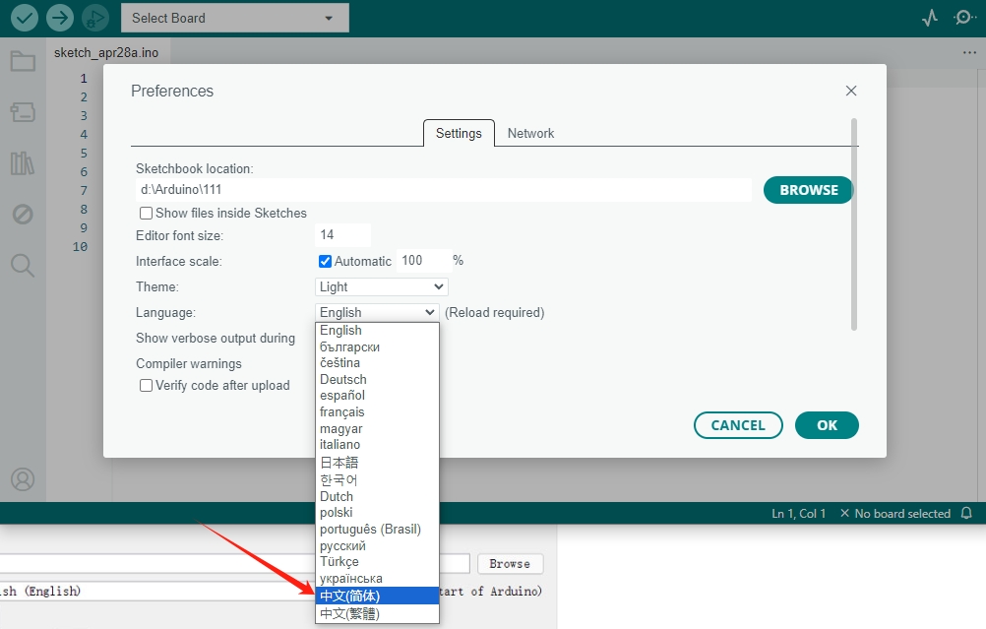986x629 pixels.
Task: Start the Debug play-bug button
Action: pyautogui.click(x=94, y=18)
